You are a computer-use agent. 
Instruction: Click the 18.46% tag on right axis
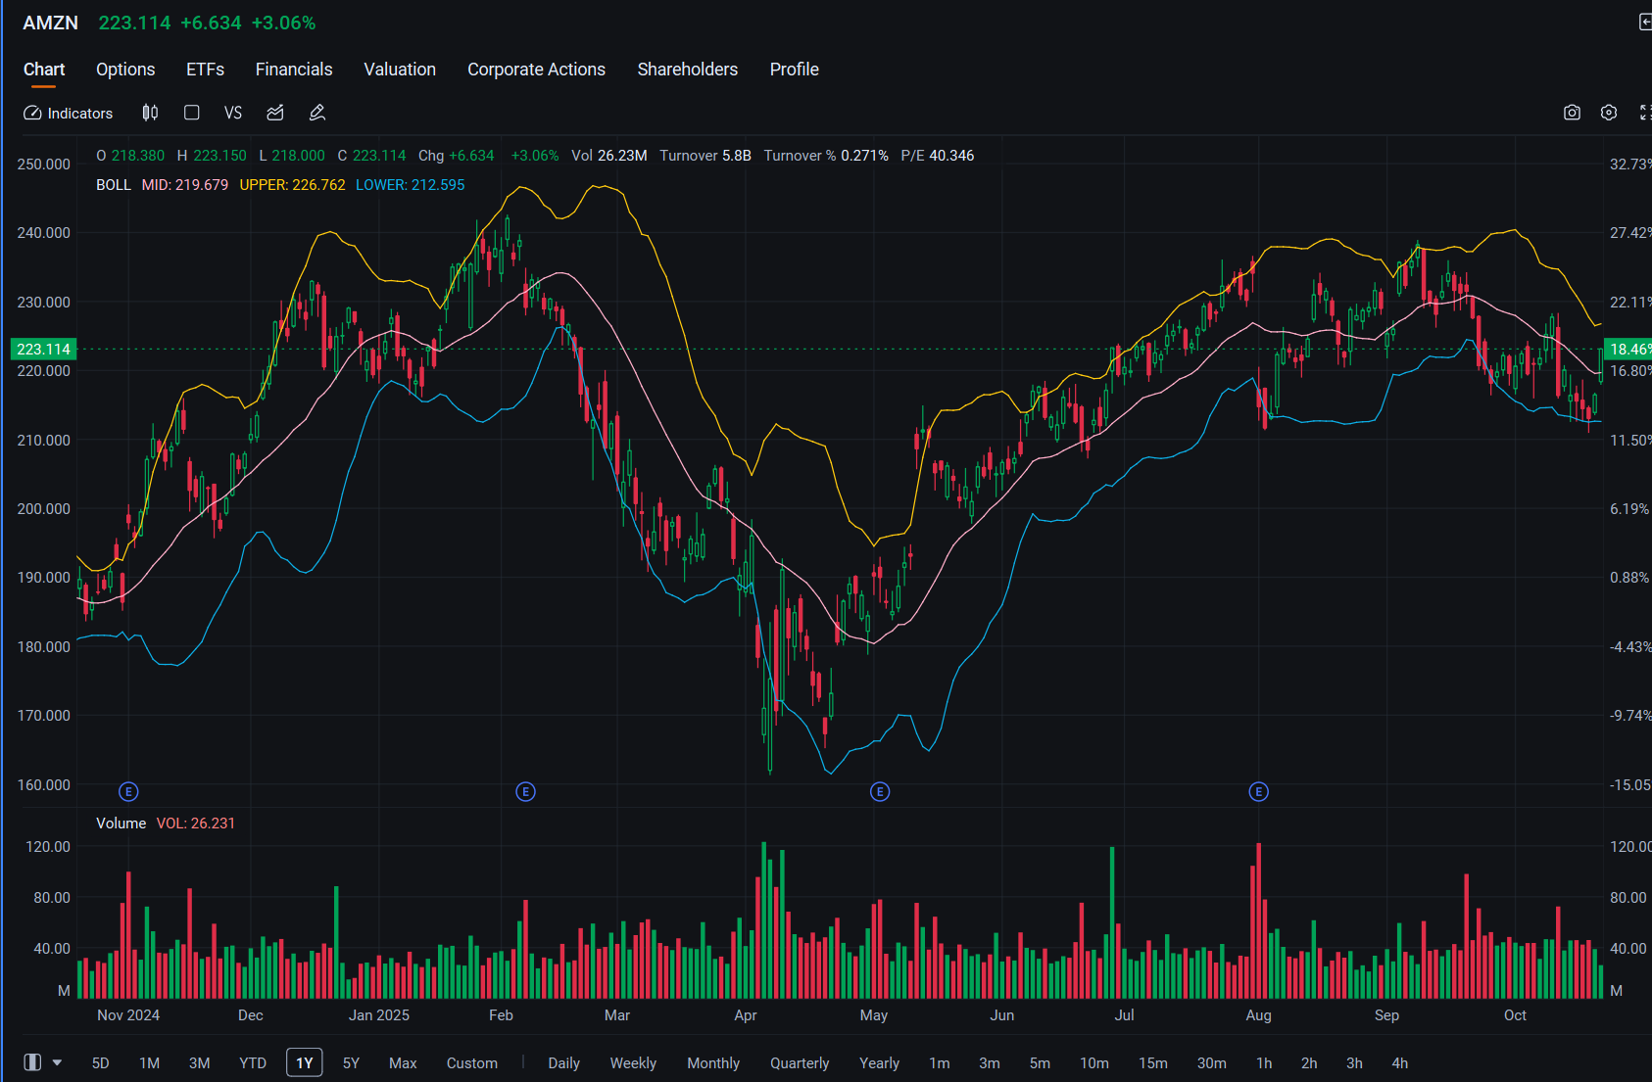[x=1628, y=350]
